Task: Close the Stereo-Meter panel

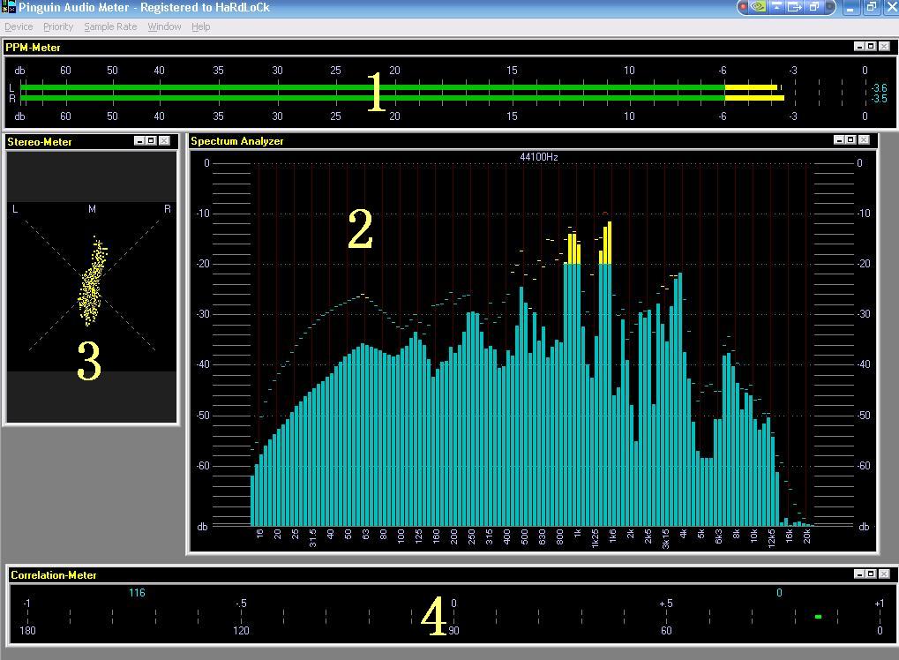Action: click(165, 140)
